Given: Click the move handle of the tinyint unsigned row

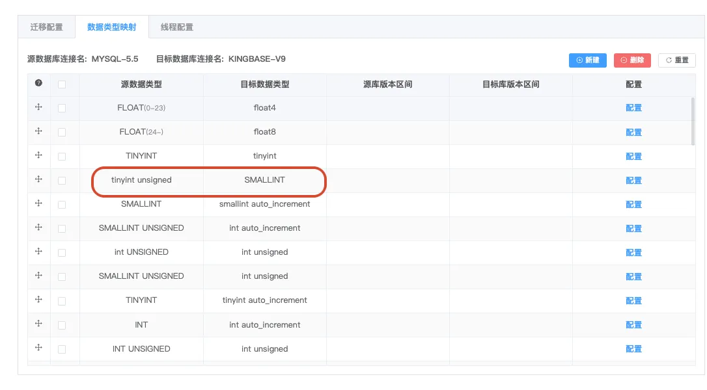Looking at the screenshot, I should click(39, 179).
